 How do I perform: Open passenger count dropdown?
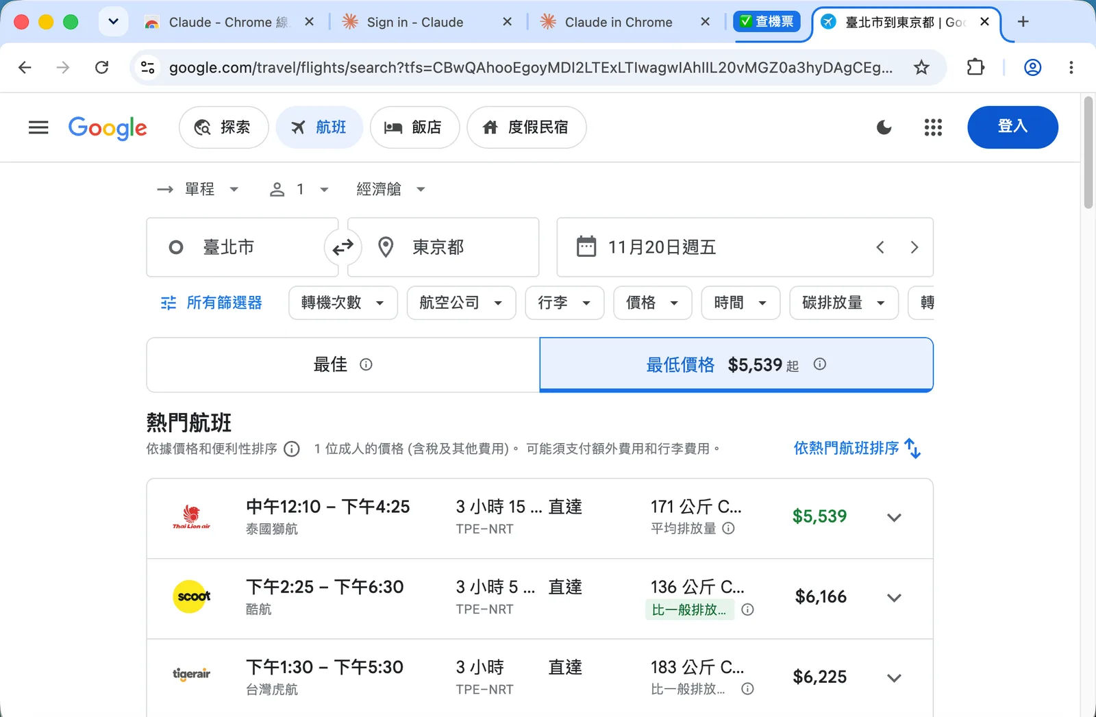pyautogui.click(x=299, y=189)
